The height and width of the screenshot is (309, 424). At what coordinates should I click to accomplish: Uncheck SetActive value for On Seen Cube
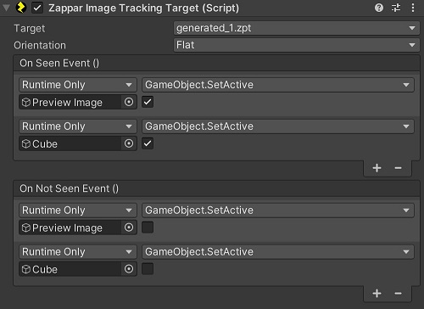[148, 143]
